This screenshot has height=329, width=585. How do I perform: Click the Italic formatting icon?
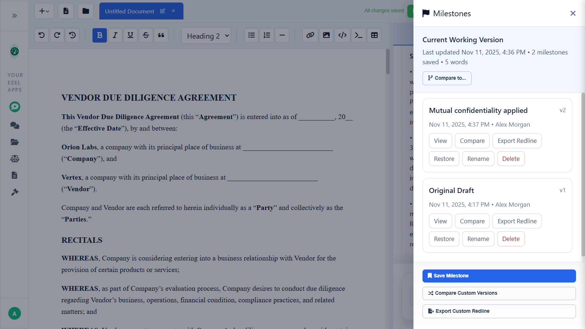coord(115,35)
